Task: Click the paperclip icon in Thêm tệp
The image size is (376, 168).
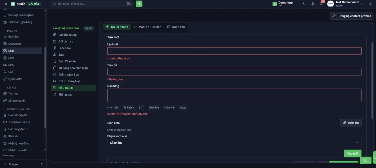Action: (x=345, y=123)
